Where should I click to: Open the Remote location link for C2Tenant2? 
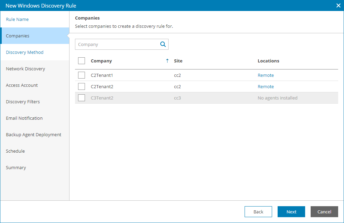[x=266, y=86]
